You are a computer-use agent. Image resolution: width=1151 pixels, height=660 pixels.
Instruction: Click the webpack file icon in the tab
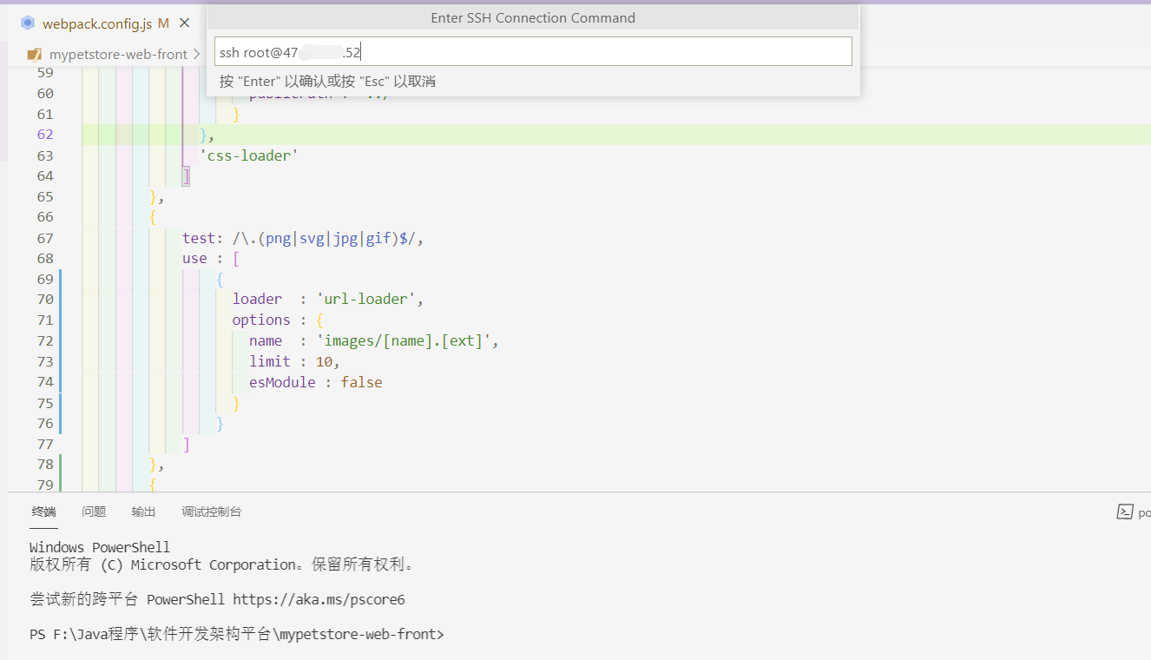pos(28,23)
